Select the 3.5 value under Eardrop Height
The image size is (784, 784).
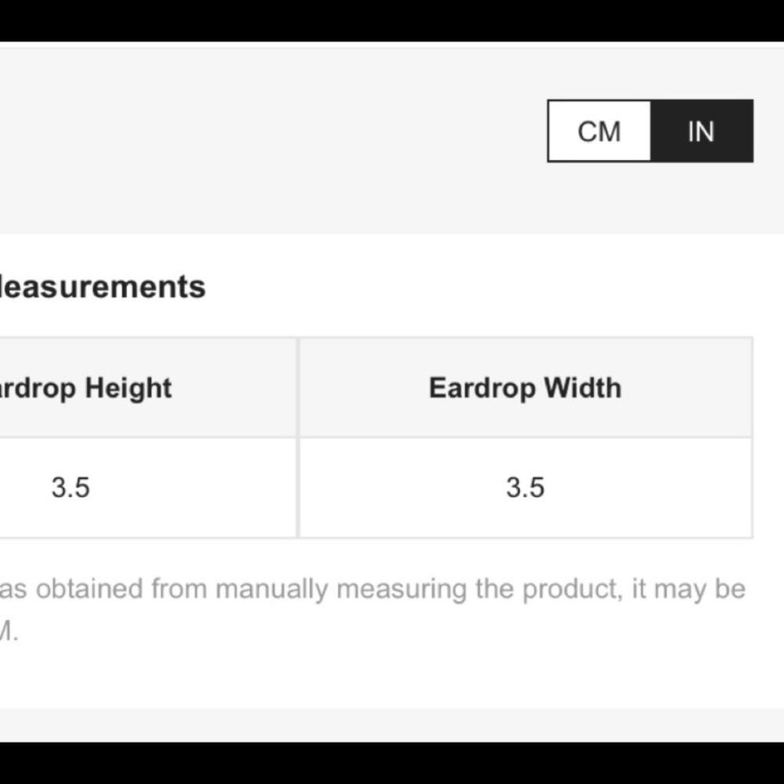71,488
